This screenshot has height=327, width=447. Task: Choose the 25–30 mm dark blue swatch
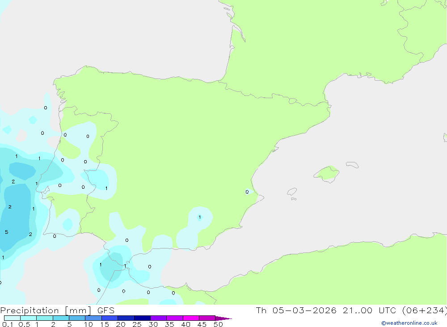tap(142, 318)
